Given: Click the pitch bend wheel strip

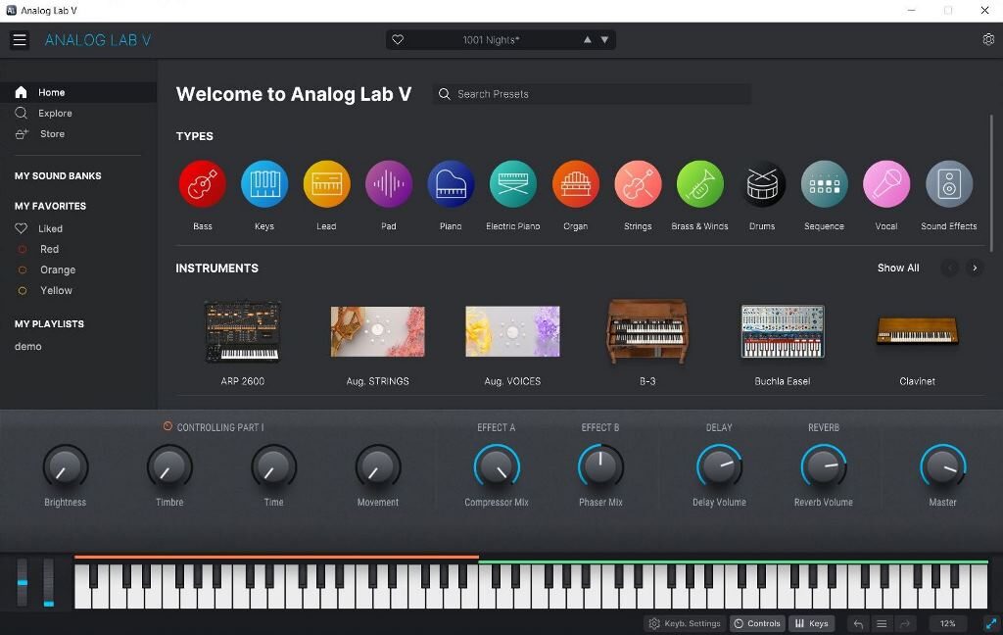Looking at the screenshot, I should [23, 582].
